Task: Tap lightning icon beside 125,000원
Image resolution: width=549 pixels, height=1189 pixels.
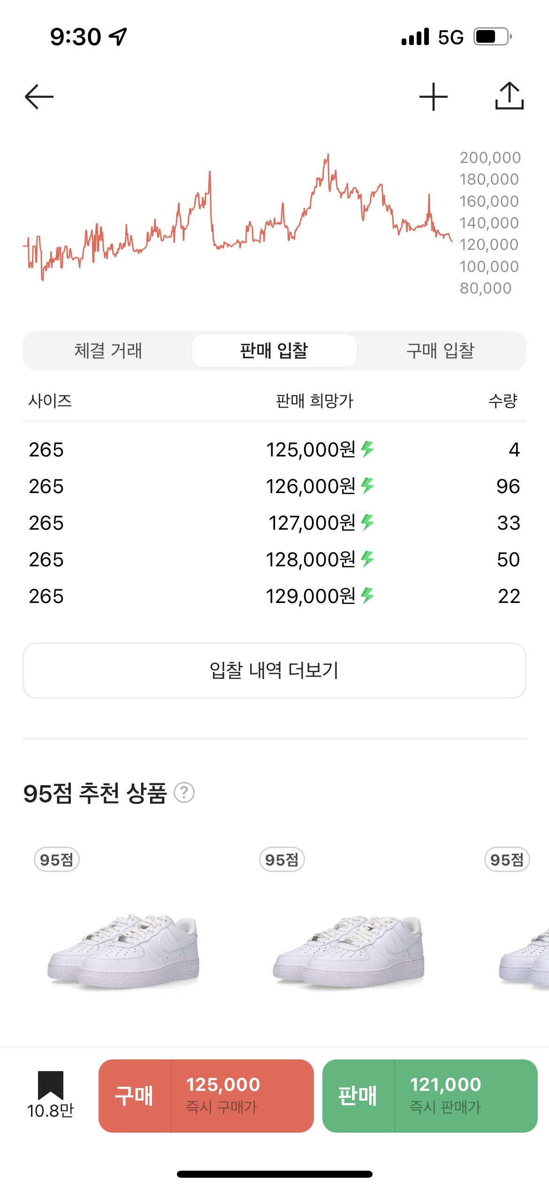Action: [x=367, y=449]
